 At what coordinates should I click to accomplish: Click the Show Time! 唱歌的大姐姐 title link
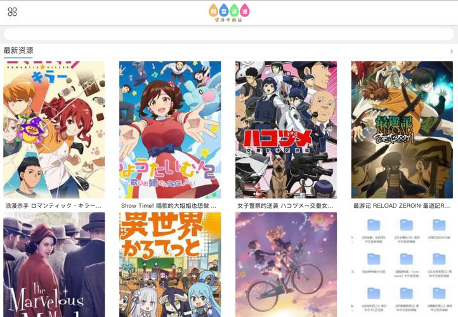[x=169, y=206]
